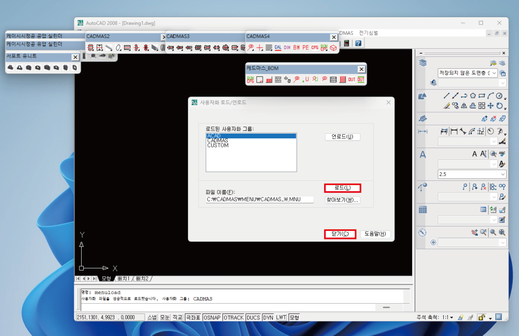
Task: Click the PE icon in CADMAS4 toolbar
Action: point(306,48)
